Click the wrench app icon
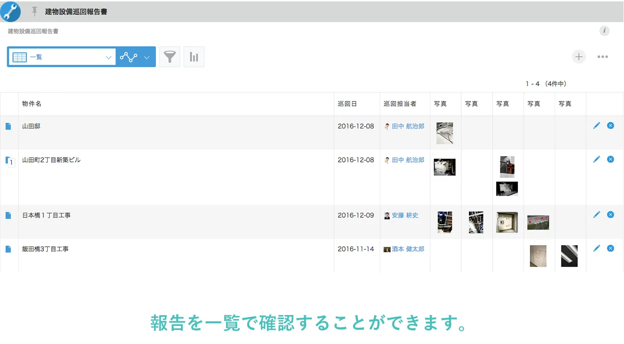 (10, 11)
